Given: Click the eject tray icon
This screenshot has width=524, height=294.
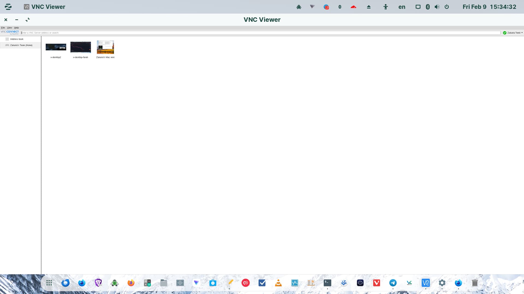Looking at the screenshot, I should tap(369, 7).
